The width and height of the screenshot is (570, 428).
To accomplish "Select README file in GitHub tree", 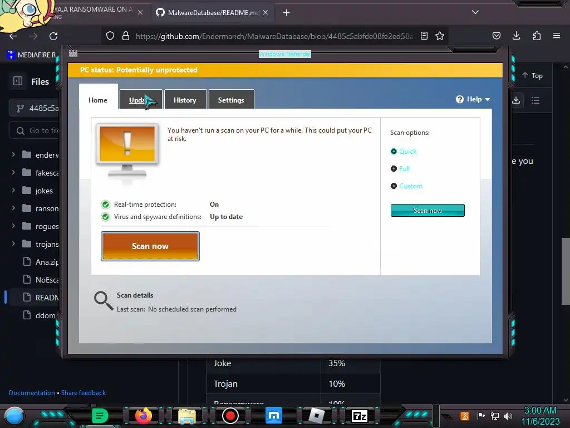I will [x=40, y=298].
